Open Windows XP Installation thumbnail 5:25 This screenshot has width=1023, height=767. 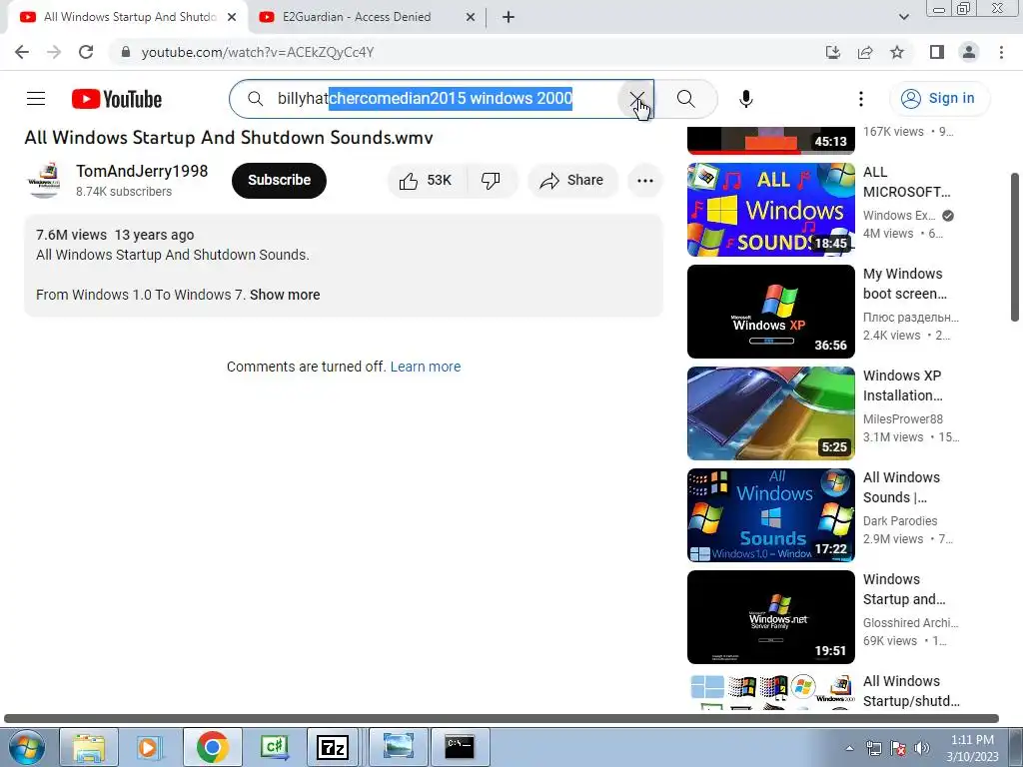click(770, 412)
